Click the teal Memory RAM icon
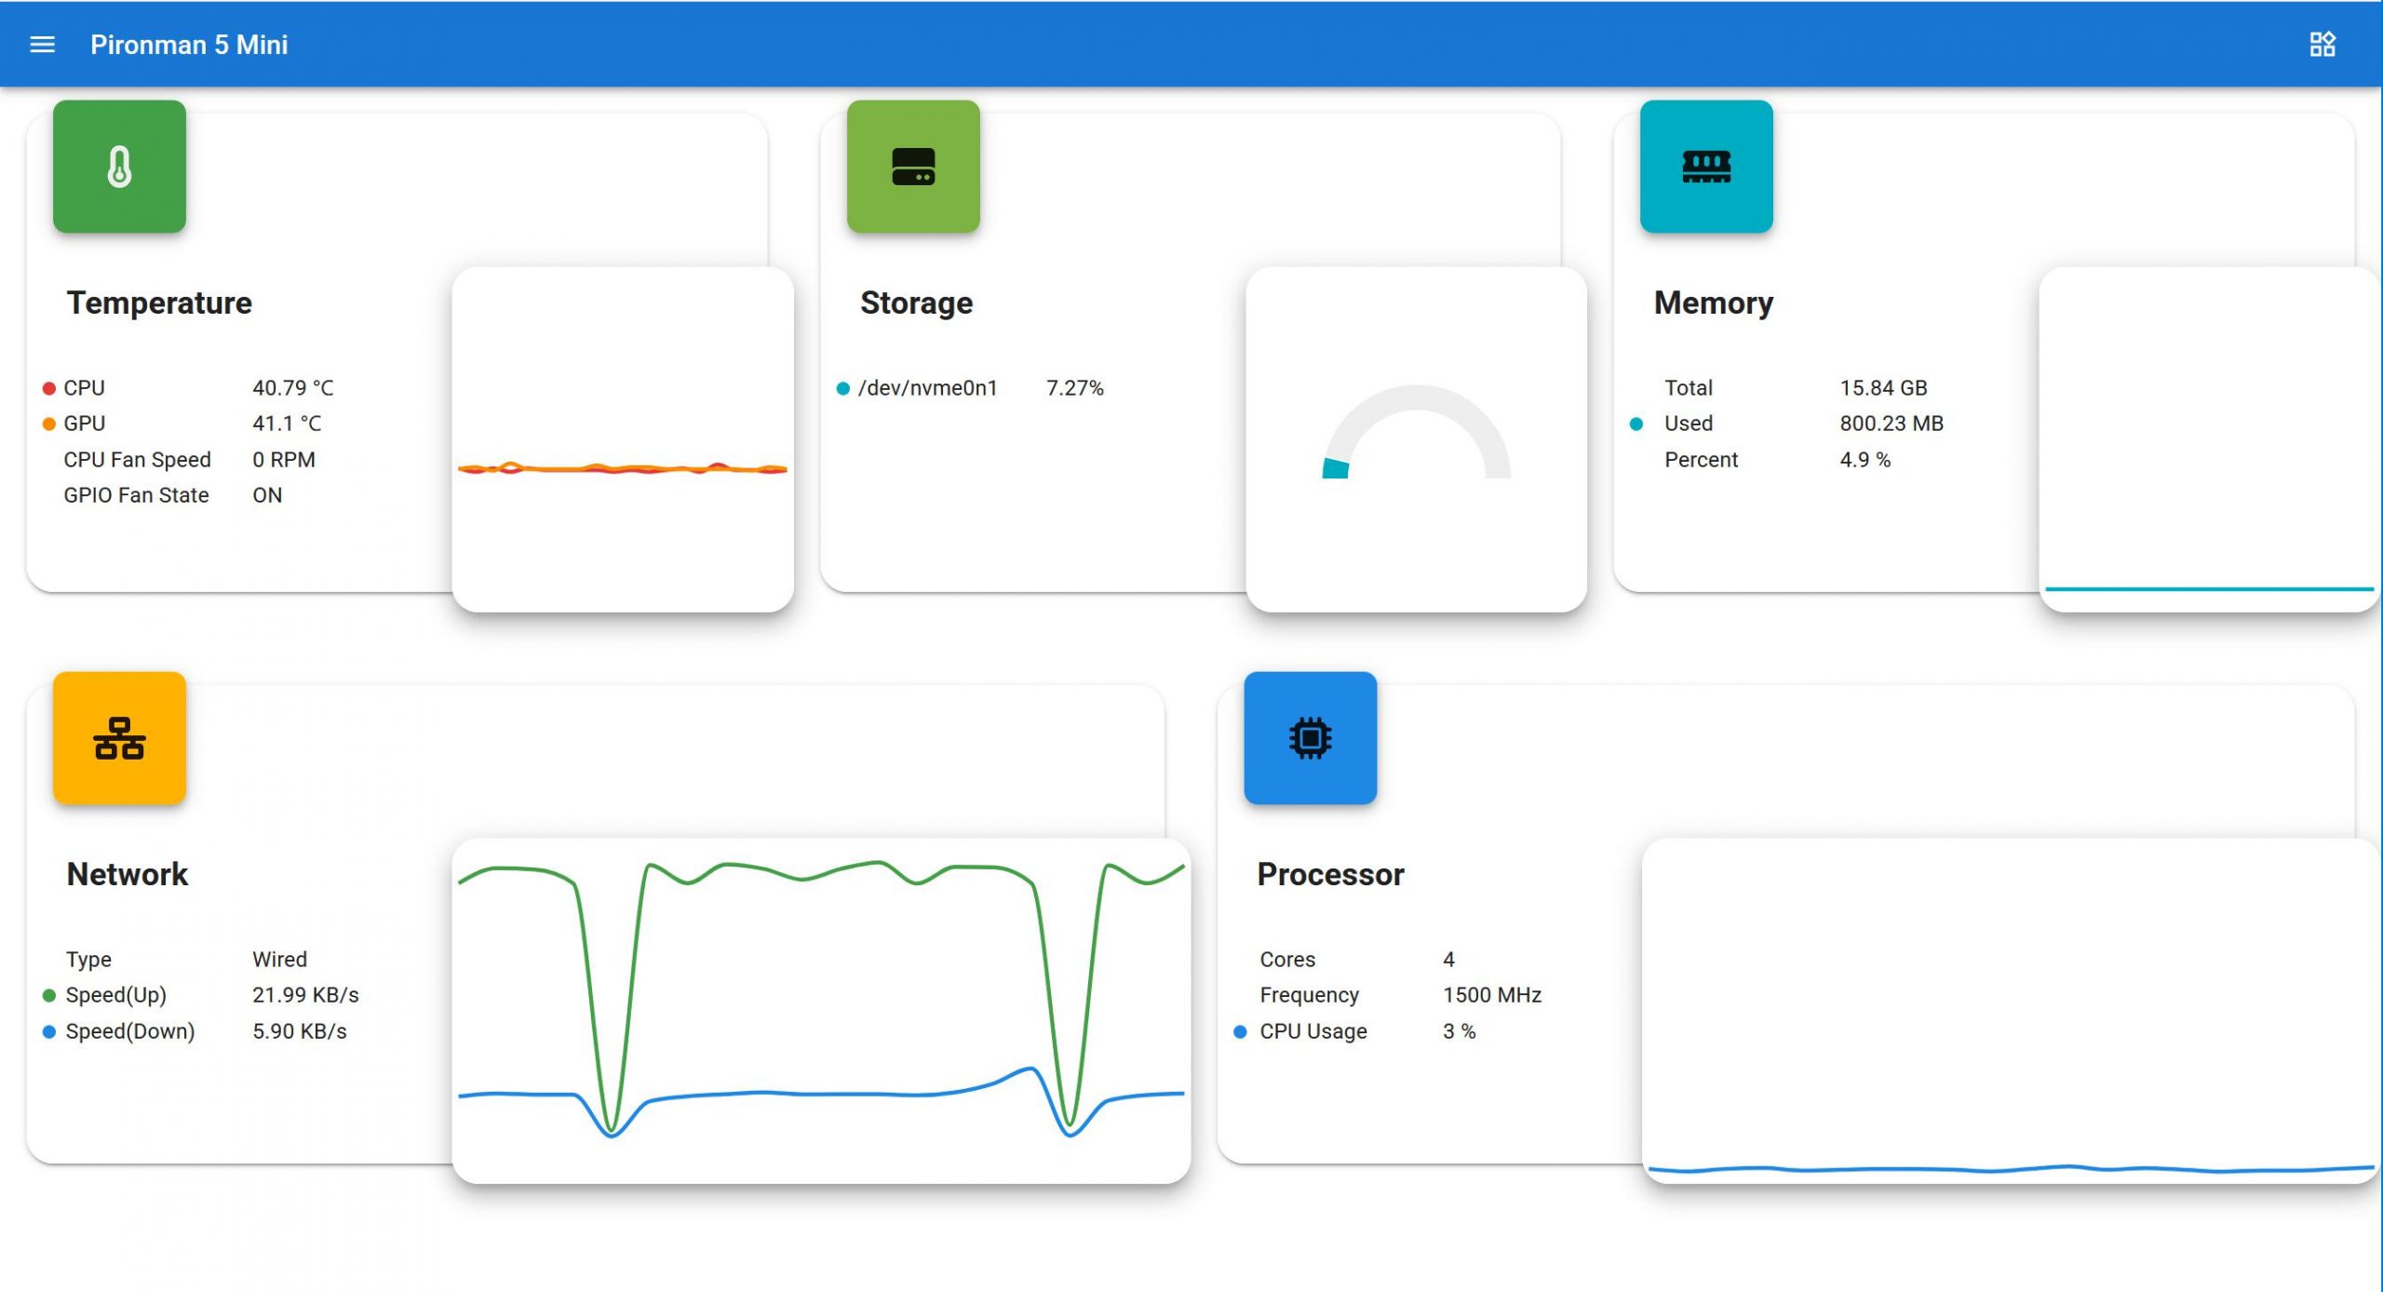 click(1705, 167)
